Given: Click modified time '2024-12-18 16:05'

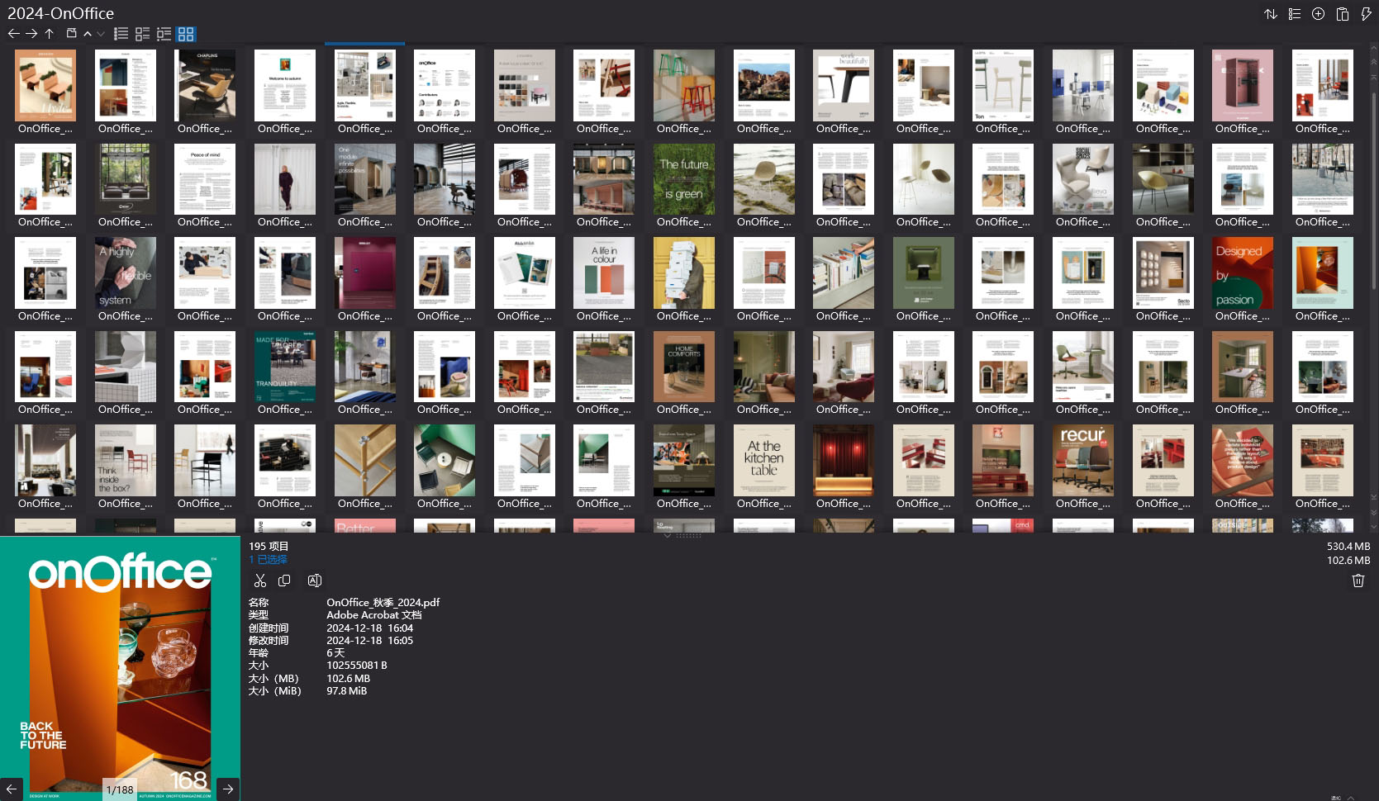Looking at the screenshot, I should tap(369, 641).
